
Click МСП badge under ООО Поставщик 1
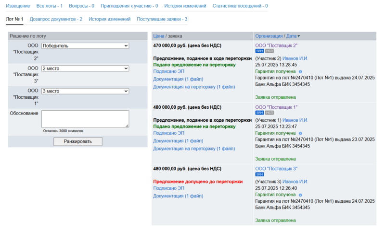269,112
